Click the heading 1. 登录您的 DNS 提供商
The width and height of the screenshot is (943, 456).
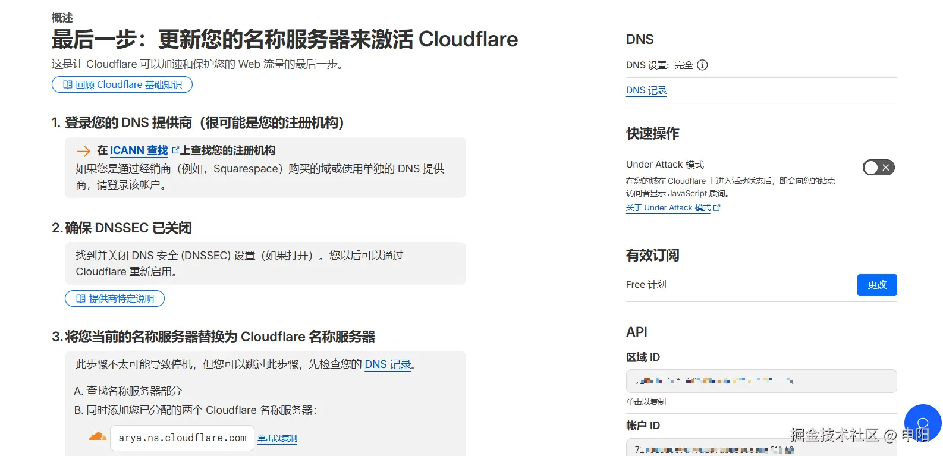[x=198, y=122]
